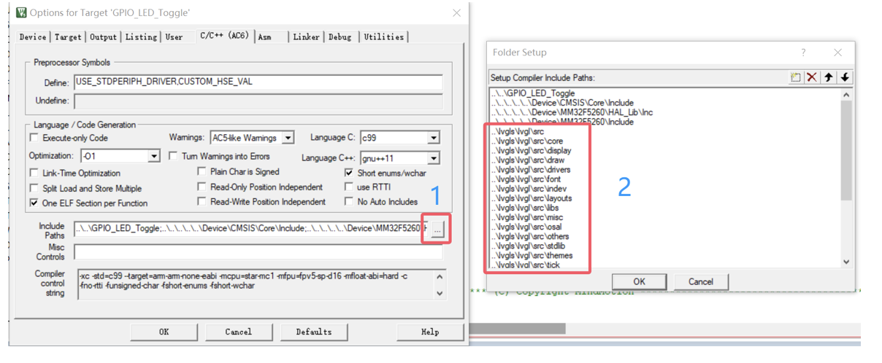Close the Folder Setup dialog
This screenshot has height=363, width=882.
click(x=837, y=52)
